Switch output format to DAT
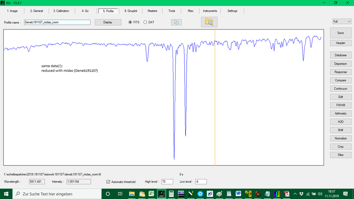This screenshot has height=199, width=354. pos(145,22)
